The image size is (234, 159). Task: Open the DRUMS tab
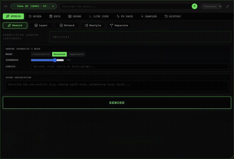pos(74,16)
